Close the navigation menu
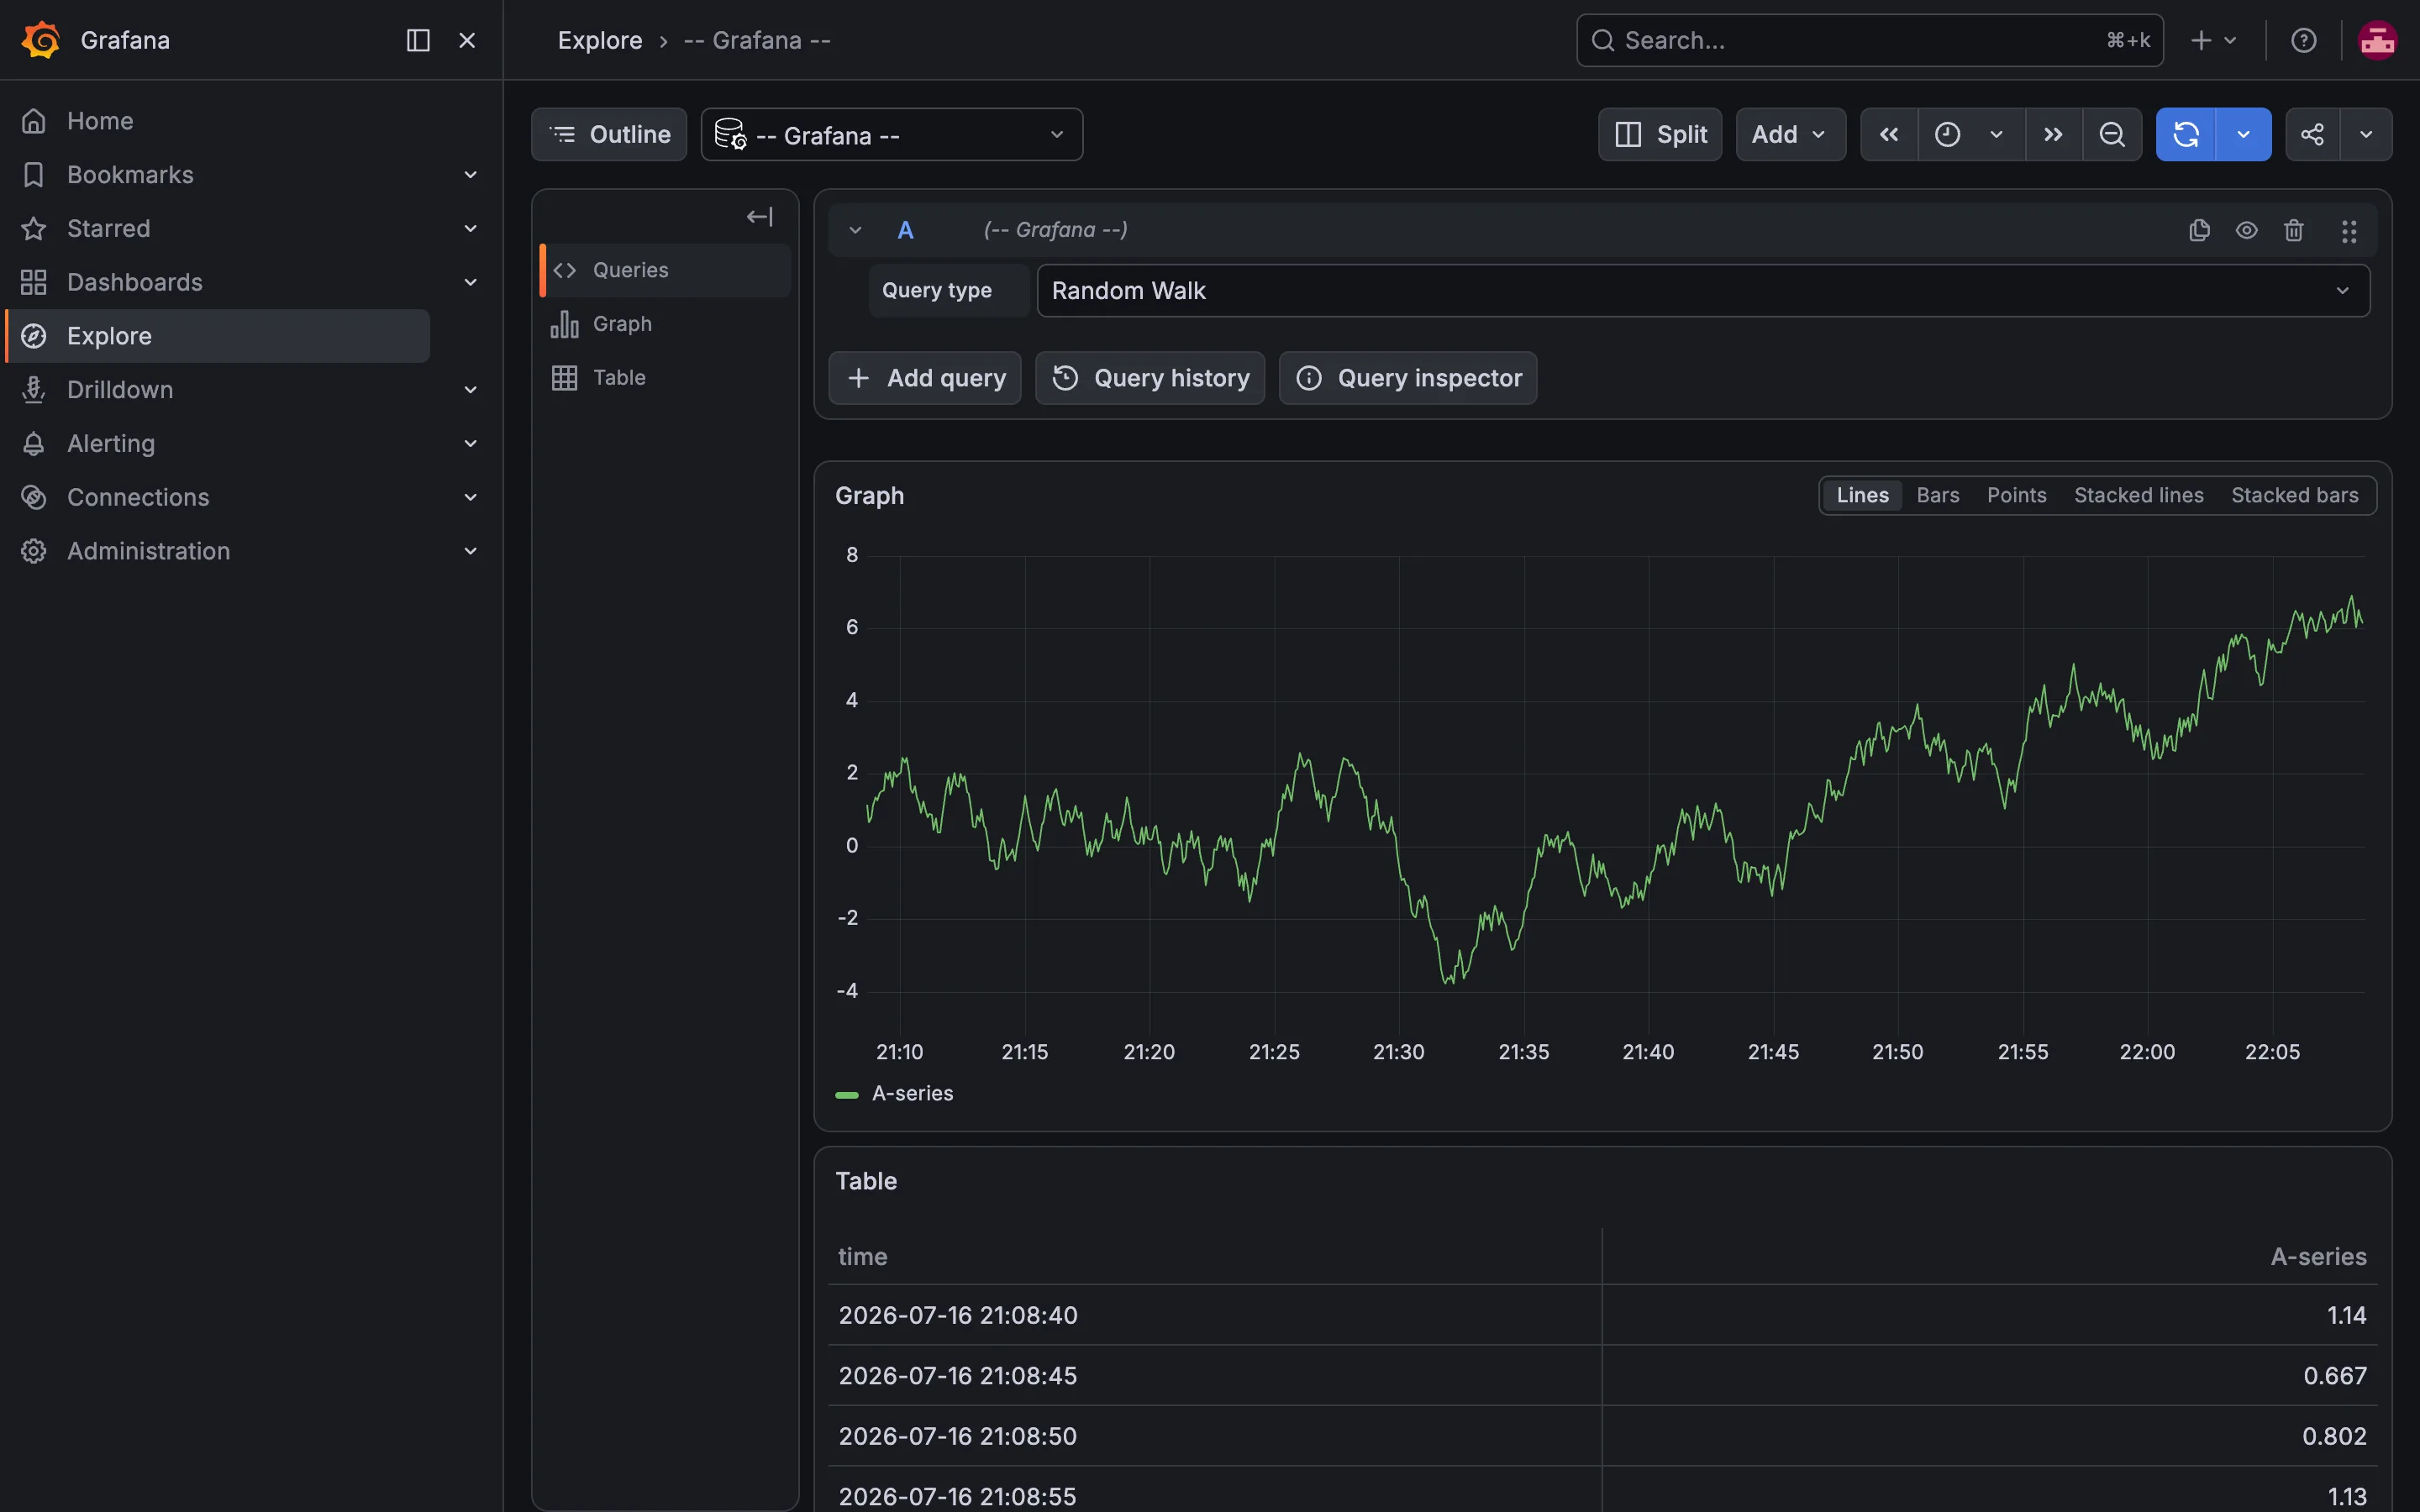Viewport: 2420px width, 1512px height. coord(467,40)
